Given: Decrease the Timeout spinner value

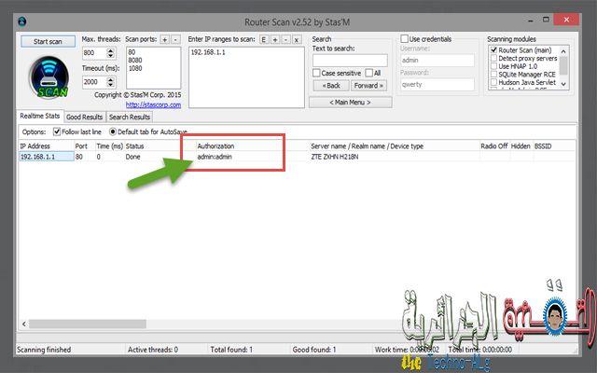Looking at the screenshot, I should (111, 85).
